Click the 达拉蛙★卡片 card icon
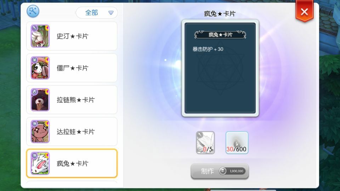340x191 pixels. (x=40, y=132)
